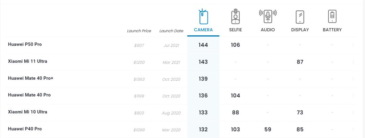
Task: Expand three-dot menu for Huawei Mate 40 Pro row
Action: pyautogui.click(x=353, y=96)
